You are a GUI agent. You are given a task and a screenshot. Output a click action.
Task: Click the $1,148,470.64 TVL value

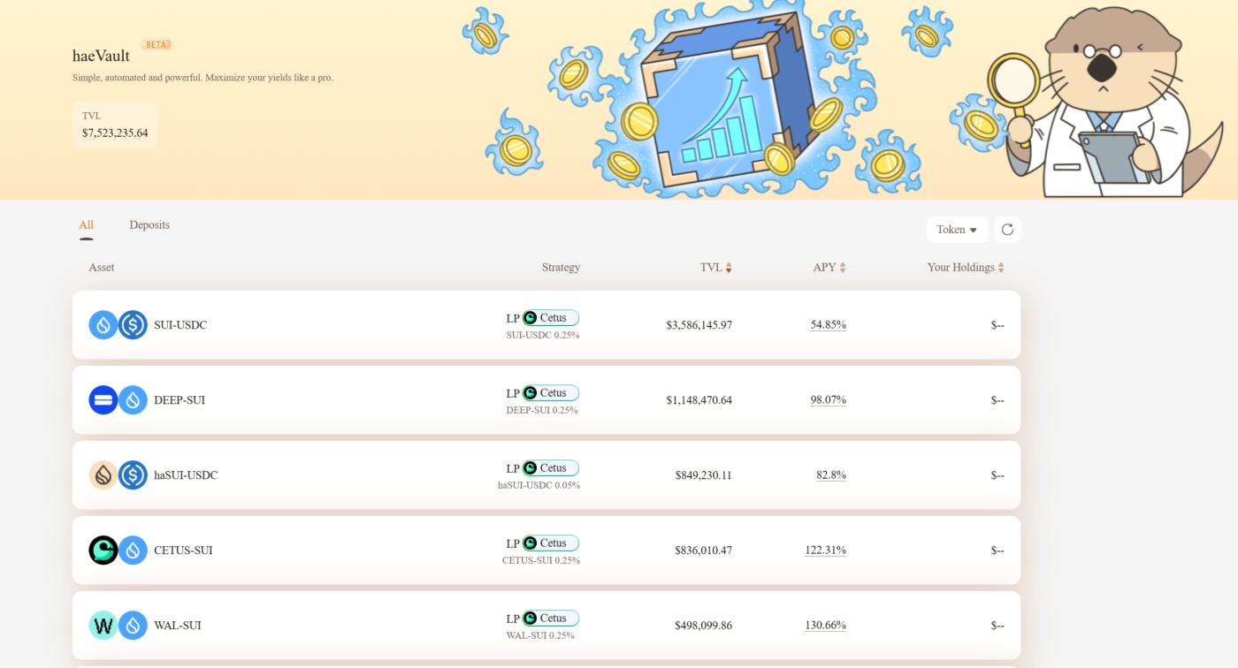pos(699,400)
